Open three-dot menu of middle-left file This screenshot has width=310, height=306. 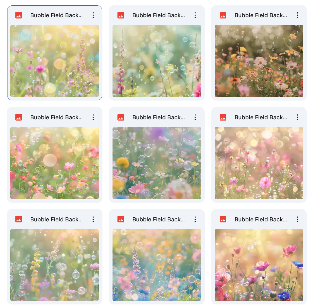(93, 117)
